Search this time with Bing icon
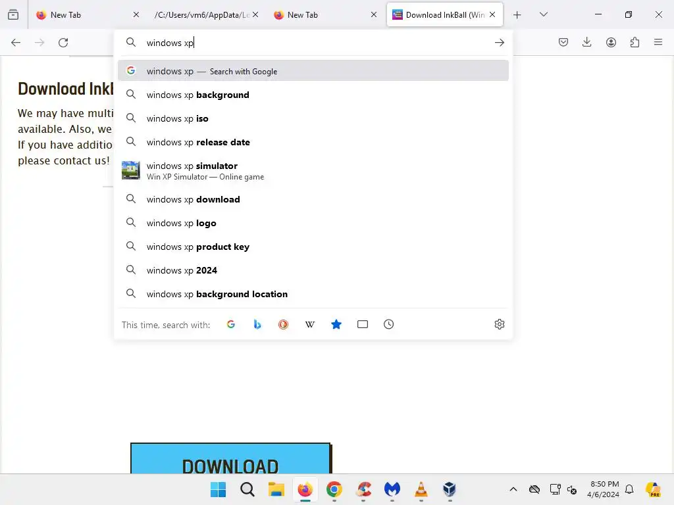The image size is (674, 505). pyautogui.click(x=257, y=324)
